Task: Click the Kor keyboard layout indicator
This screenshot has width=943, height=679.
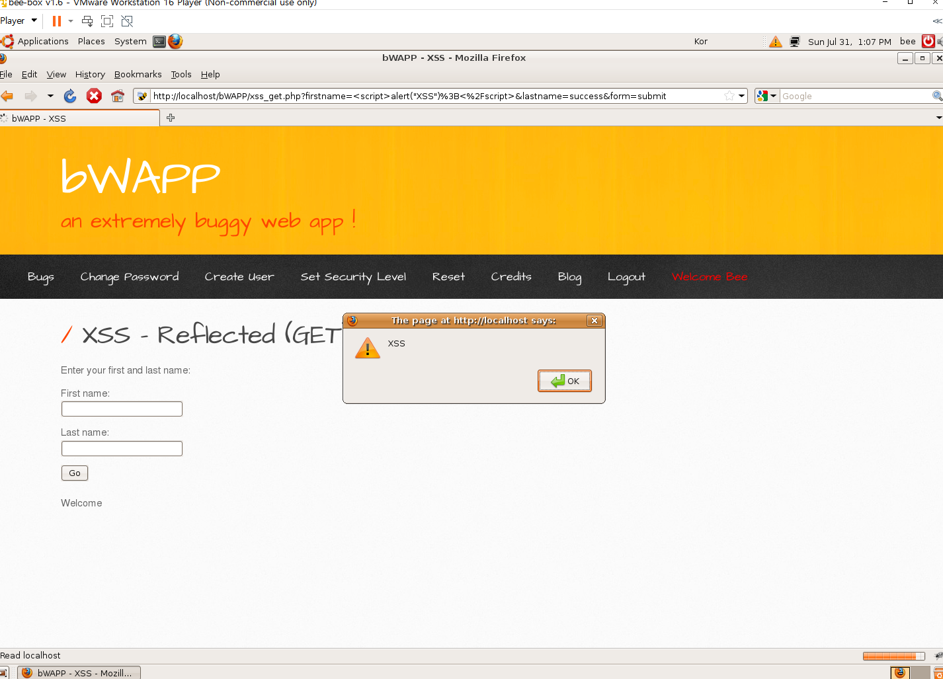Action: click(701, 42)
